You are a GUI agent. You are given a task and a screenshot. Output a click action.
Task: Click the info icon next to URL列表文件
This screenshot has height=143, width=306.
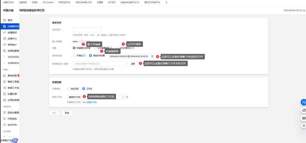[133, 48]
